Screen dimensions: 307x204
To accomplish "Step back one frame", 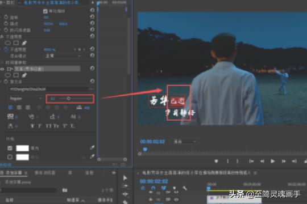I will 262,161.
